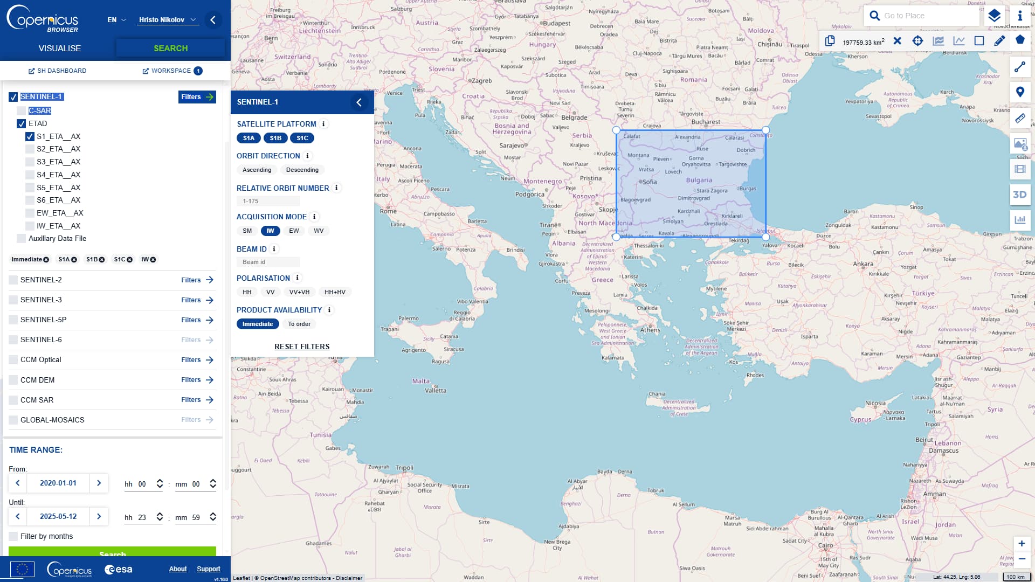Zoom in the map with plus button
Image resolution: width=1035 pixels, height=582 pixels.
[x=1022, y=544]
